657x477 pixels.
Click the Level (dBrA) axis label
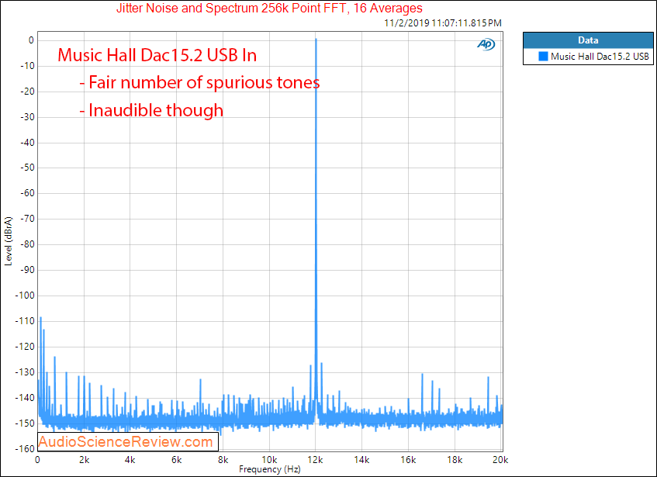pyautogui.click(x=9, y=240)
